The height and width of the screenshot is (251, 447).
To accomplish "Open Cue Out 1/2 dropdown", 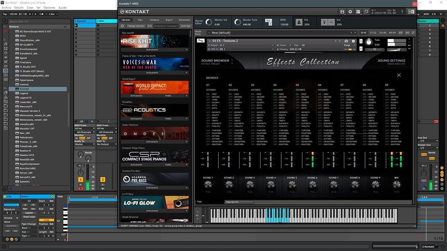I will (x=427, y=141).
